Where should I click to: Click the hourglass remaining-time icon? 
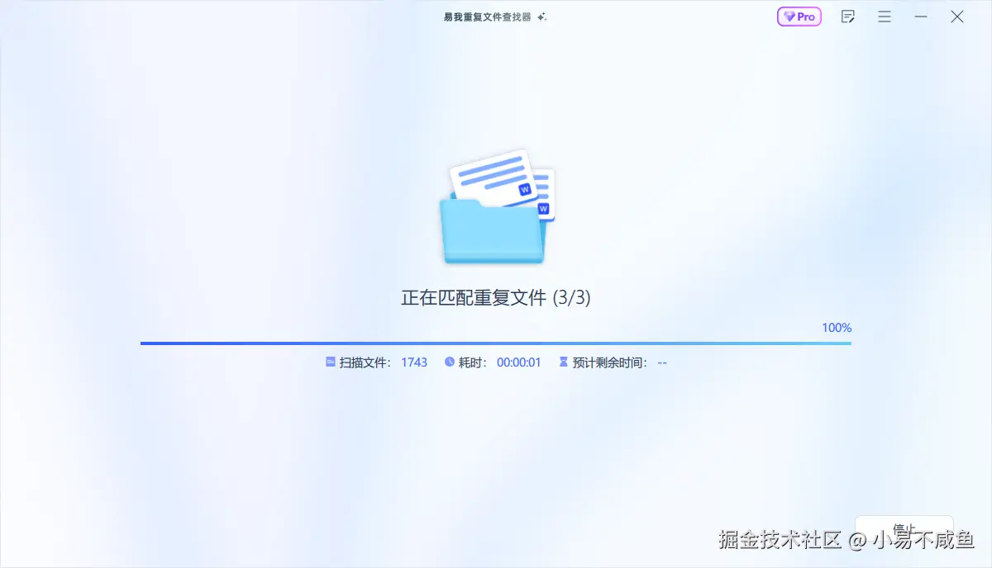coord(564,362)
